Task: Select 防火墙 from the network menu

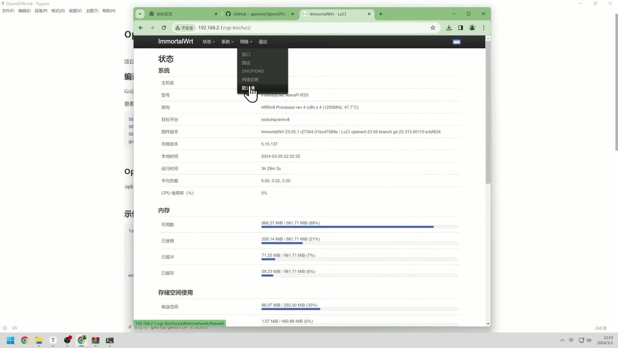Action: (248, 88)
